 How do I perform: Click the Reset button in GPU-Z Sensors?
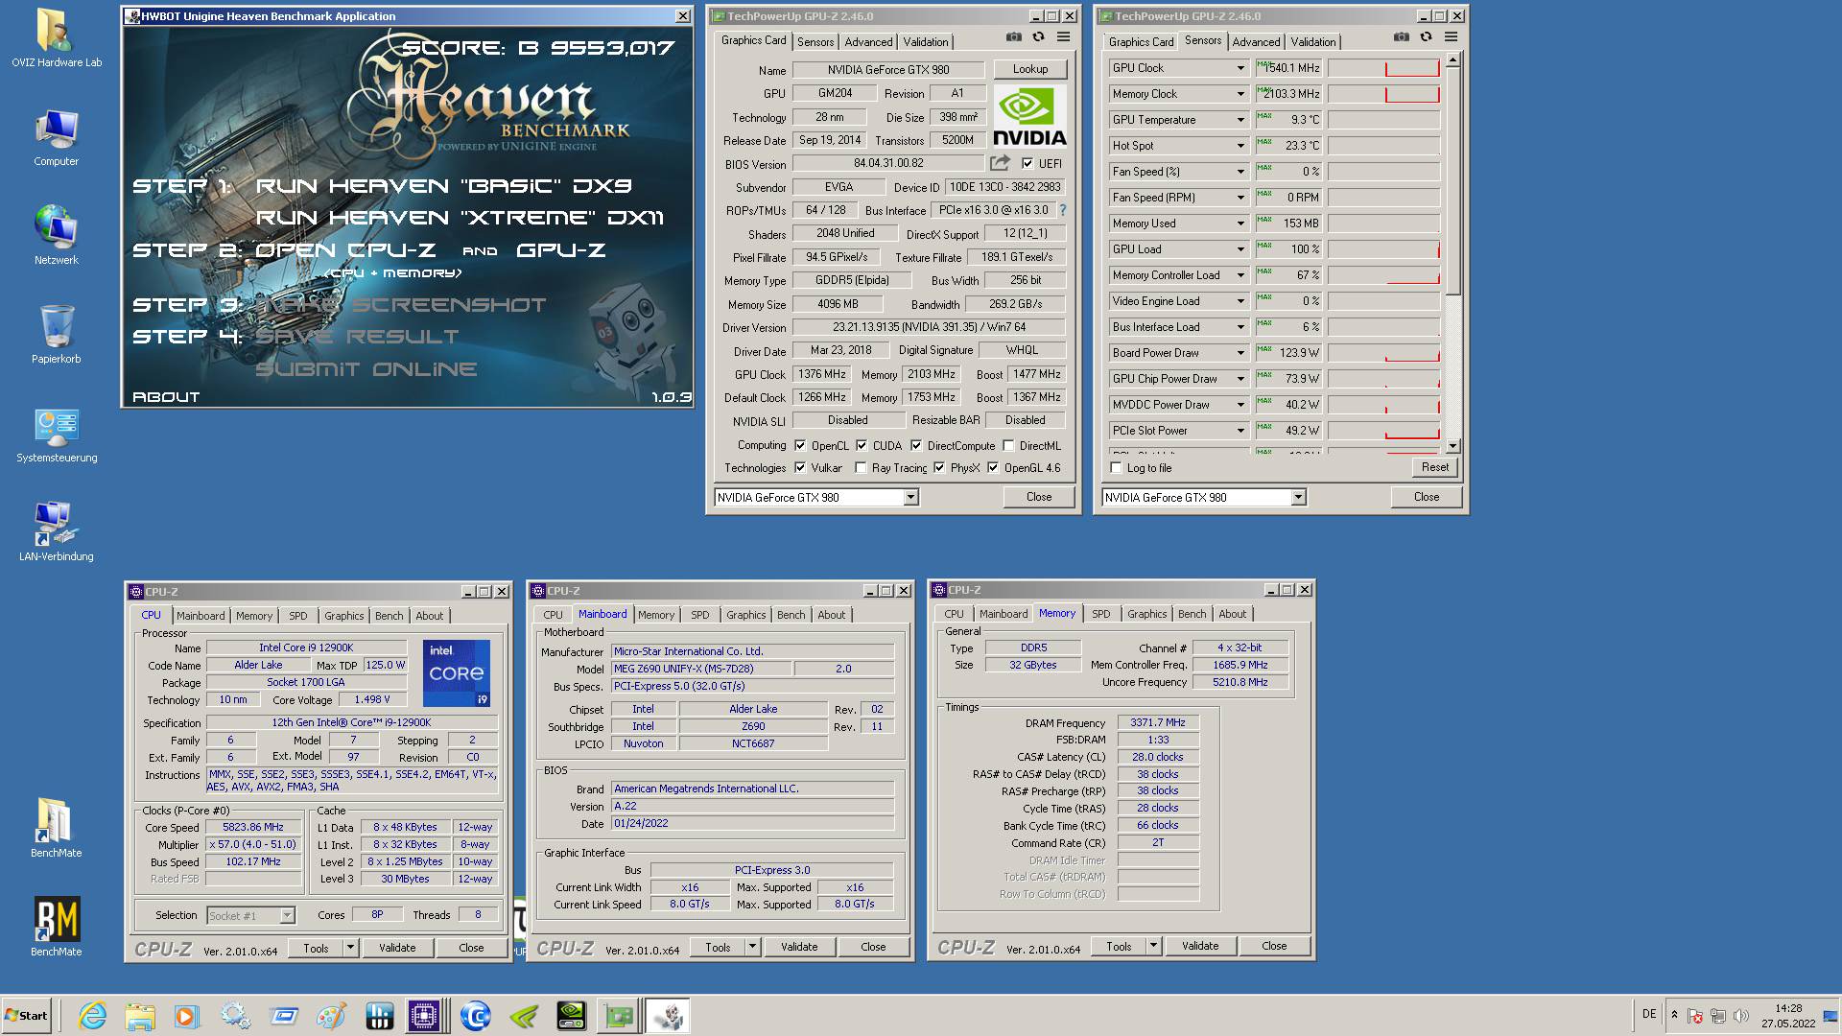1434,467
